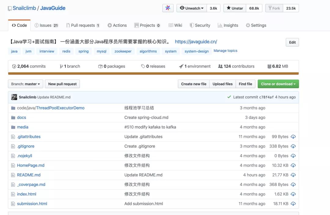330x215 pixels.
Task: Click the system-design topic tag
Action: [196, 51]
